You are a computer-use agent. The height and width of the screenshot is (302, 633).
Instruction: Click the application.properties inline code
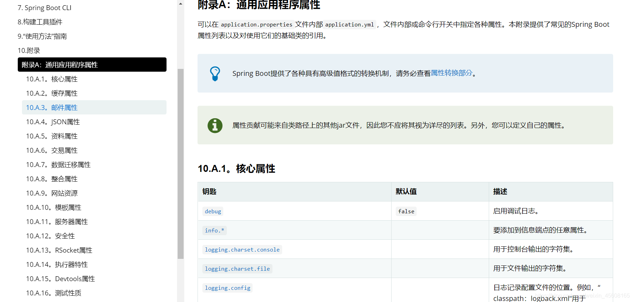click(x=256, y=24)
